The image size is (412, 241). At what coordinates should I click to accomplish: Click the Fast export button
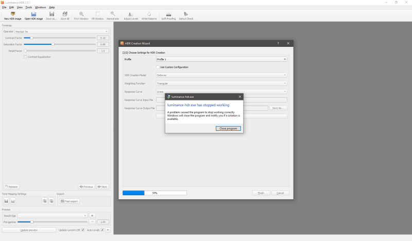pos(70,201)
